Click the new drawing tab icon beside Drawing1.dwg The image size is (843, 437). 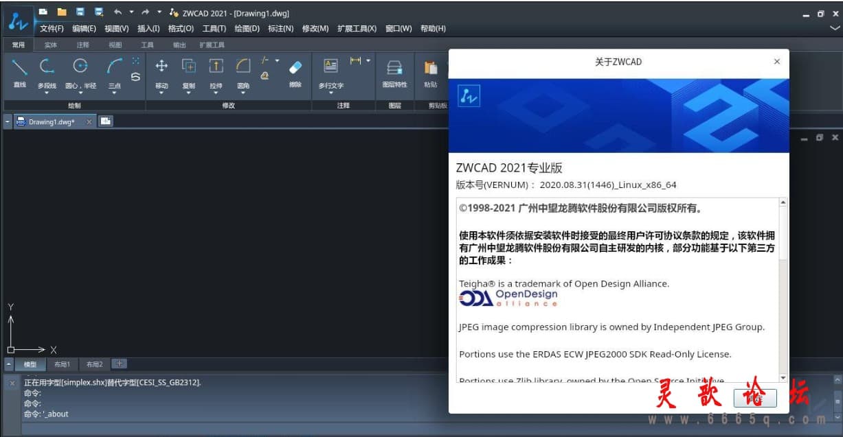click(x=106, y=121)
